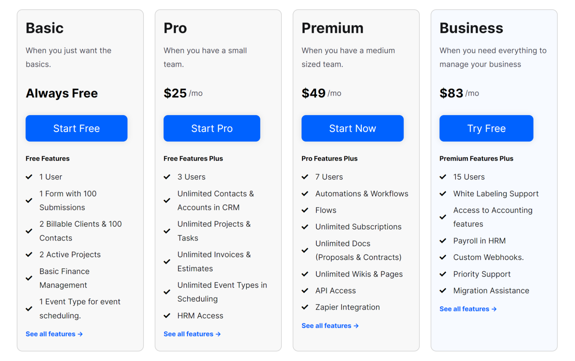
Task: Click the checkmark beside 1 User
Action: coord(29,177)
